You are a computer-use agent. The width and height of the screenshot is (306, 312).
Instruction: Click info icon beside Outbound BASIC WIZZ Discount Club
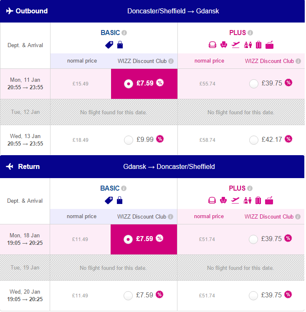coord(171,61)
